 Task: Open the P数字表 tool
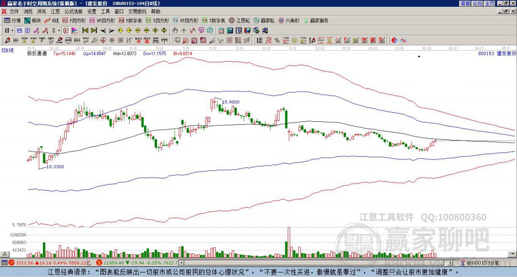130,20
